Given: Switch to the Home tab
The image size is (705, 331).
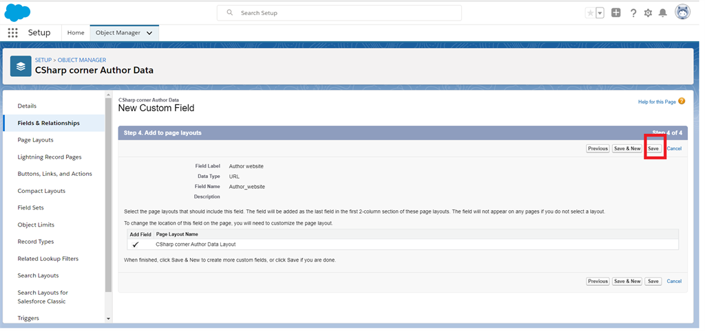Looking at the screenshot, I should 76,33.
